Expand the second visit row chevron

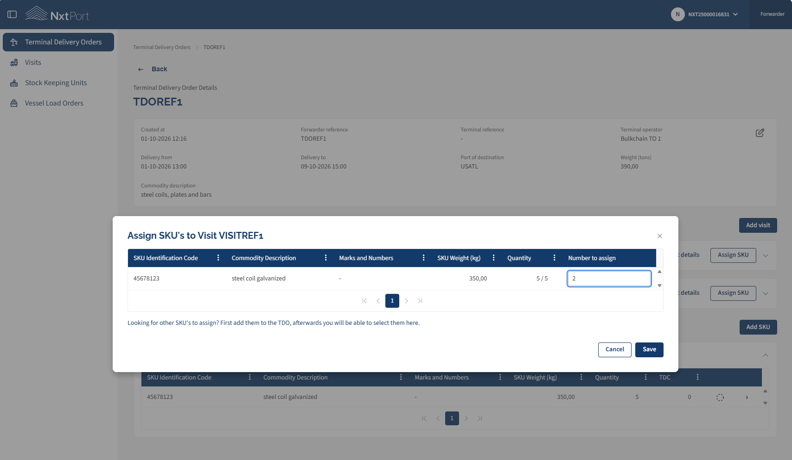tap(766, 293)
